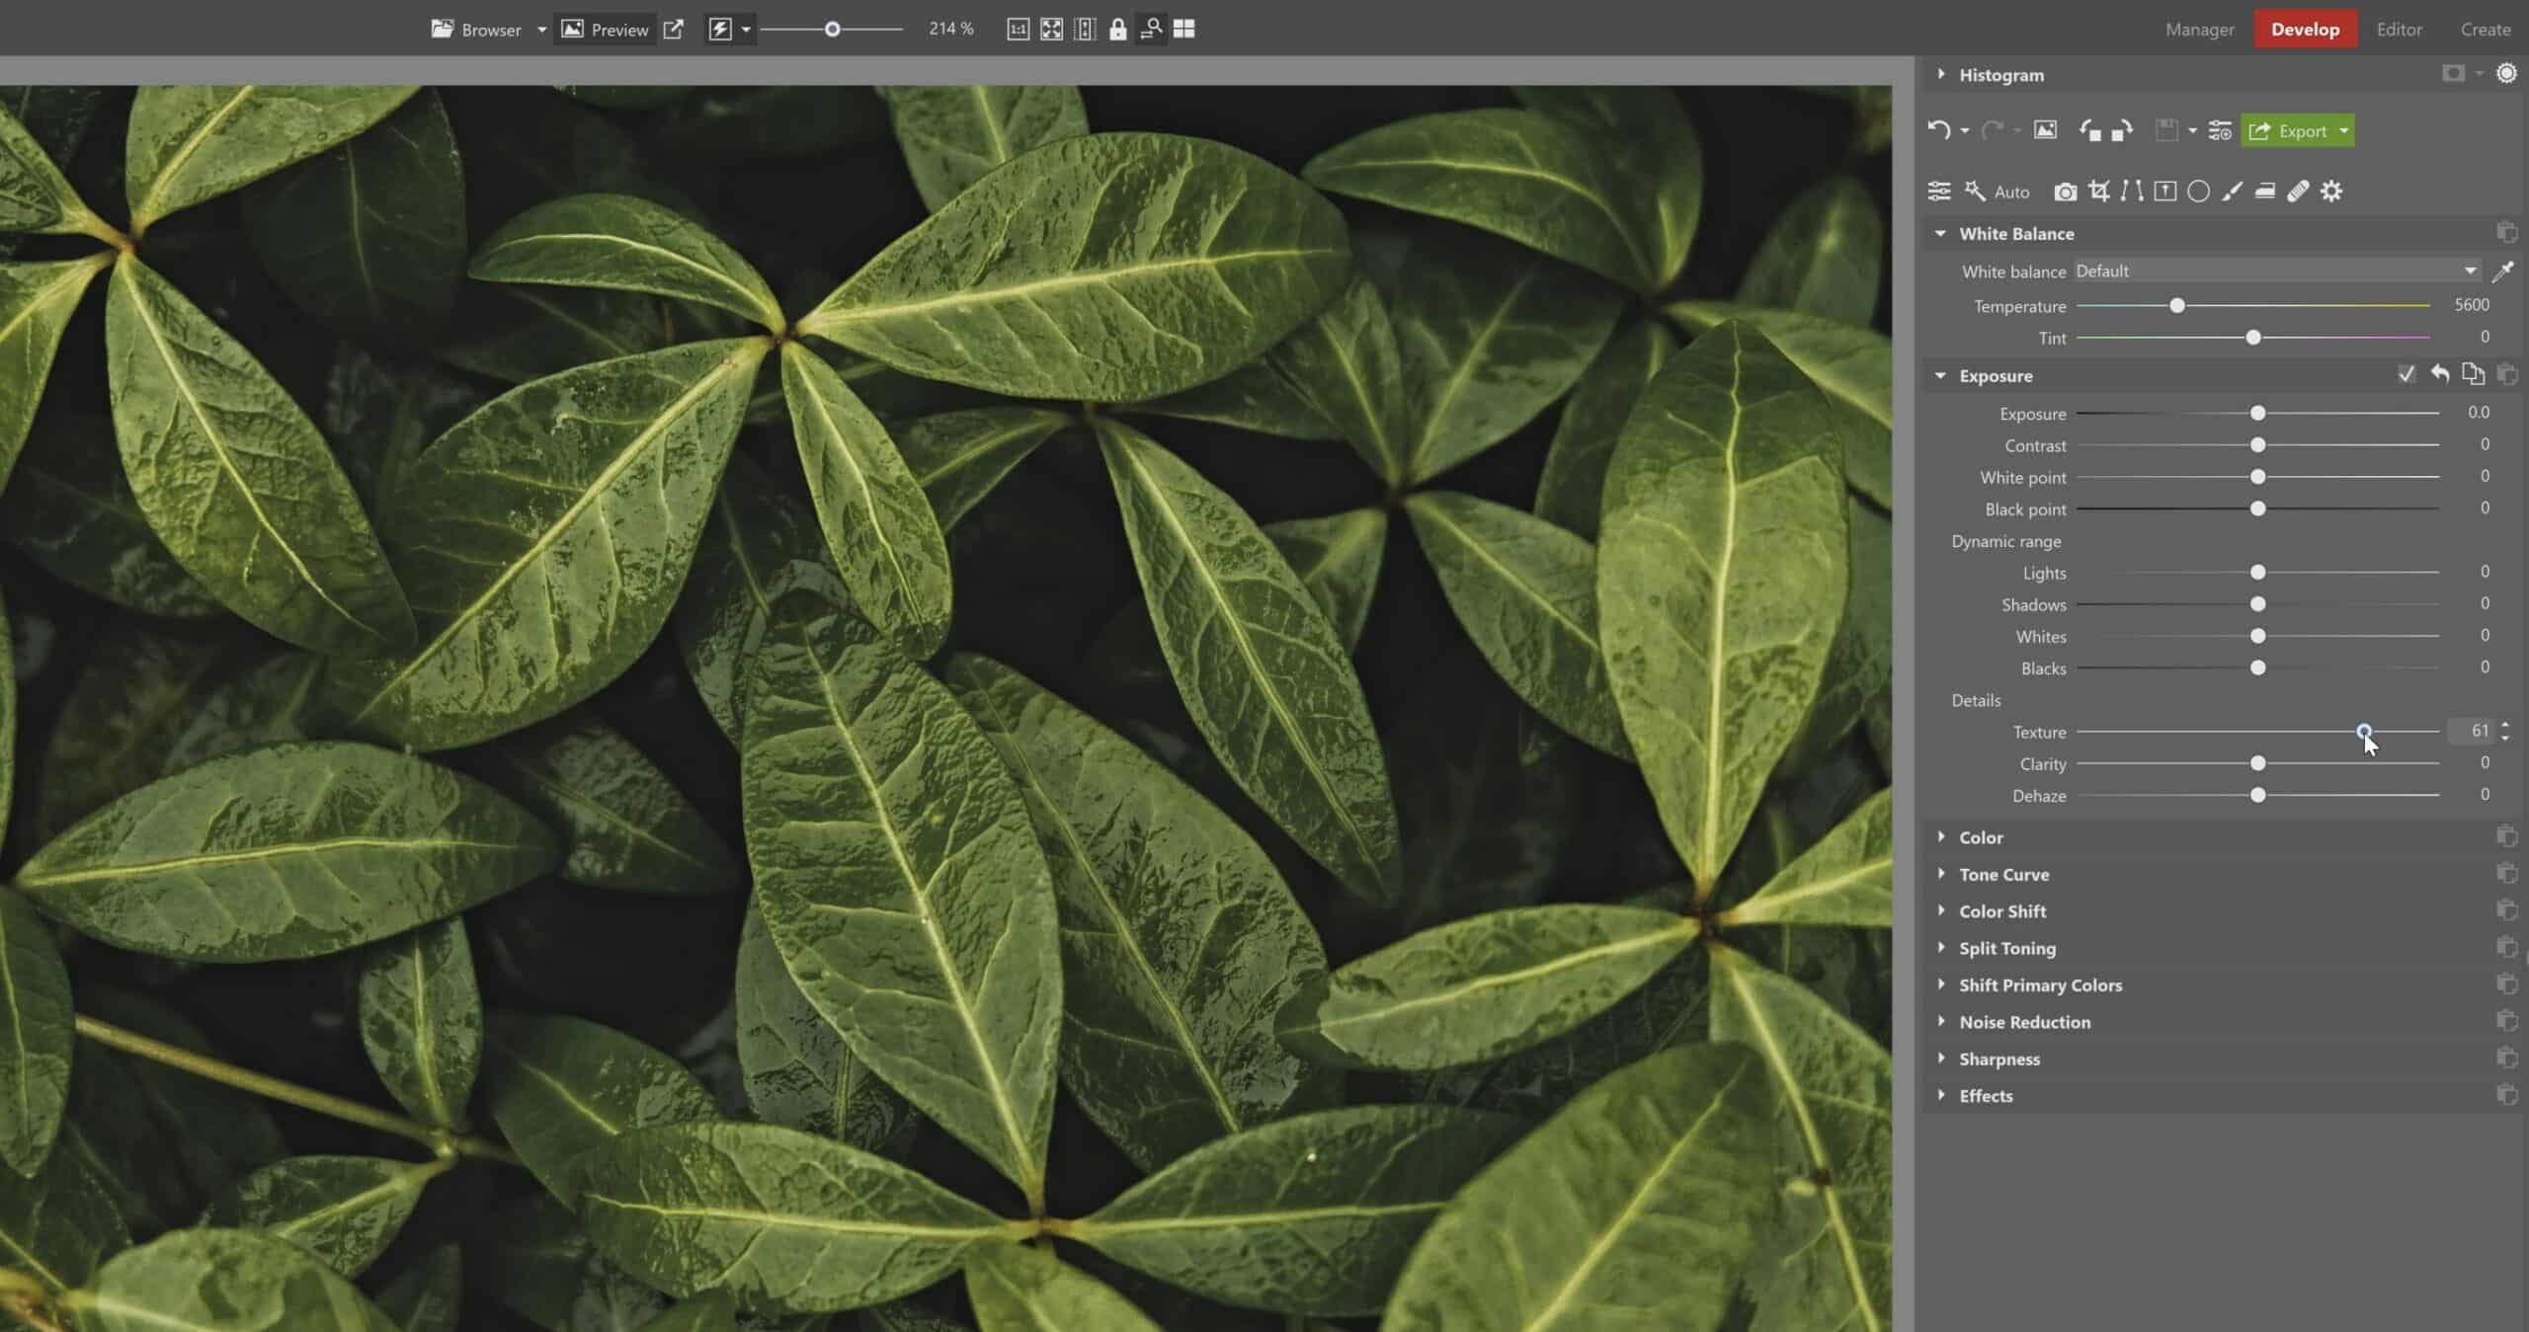The width and height of the screenshot is (2529, 1332).
Task: Uncheck the Exposure group enable checkbox
Action: 2407,374
